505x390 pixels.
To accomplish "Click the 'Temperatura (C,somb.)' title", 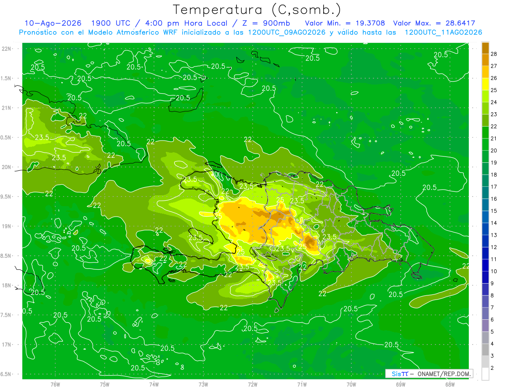I will click(x=257, y=10).
